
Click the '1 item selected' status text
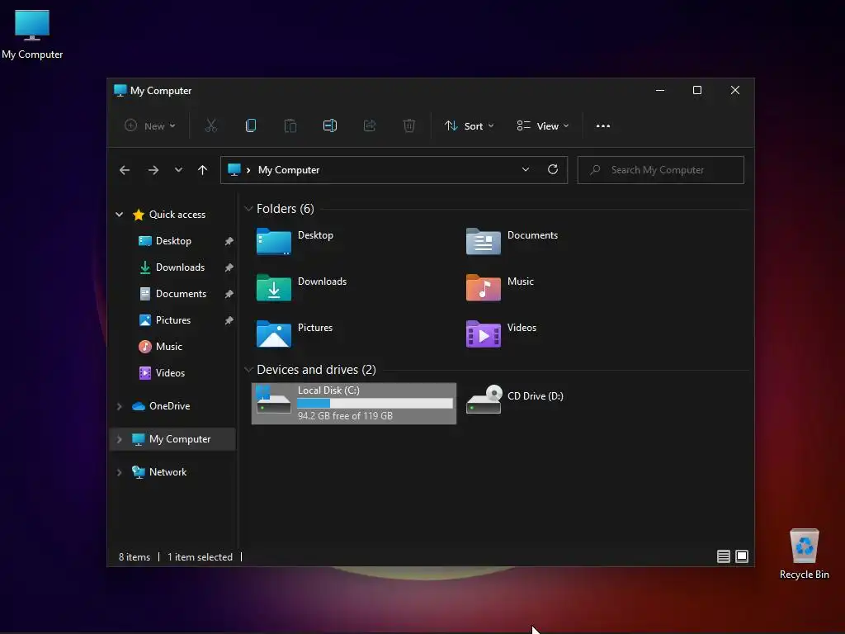pyautogui.click(x=200, y=557)
